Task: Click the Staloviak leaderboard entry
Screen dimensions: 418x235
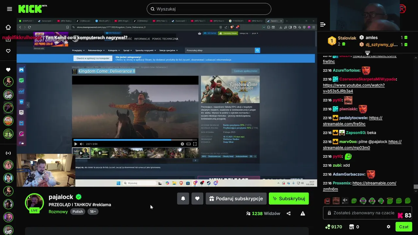Action: point(342,41)
